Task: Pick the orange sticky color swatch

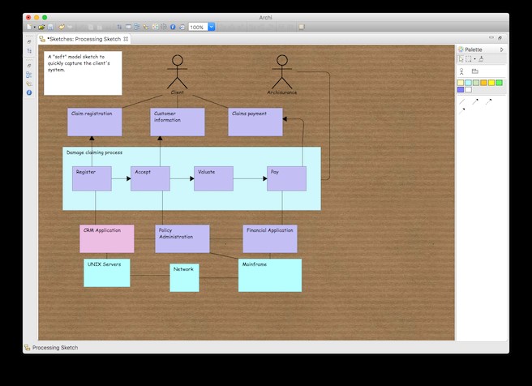Action: tap(483, 83)
